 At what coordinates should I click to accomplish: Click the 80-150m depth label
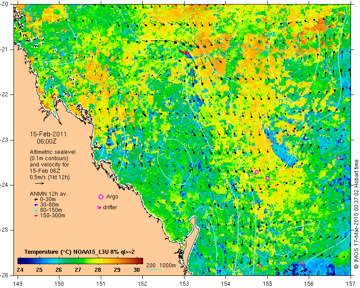51,210
